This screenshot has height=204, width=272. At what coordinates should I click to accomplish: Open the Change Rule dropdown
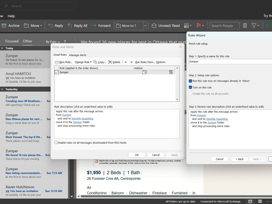tap(83, 62)
